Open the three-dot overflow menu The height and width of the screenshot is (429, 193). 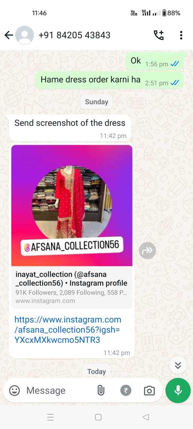pos(181,35)
